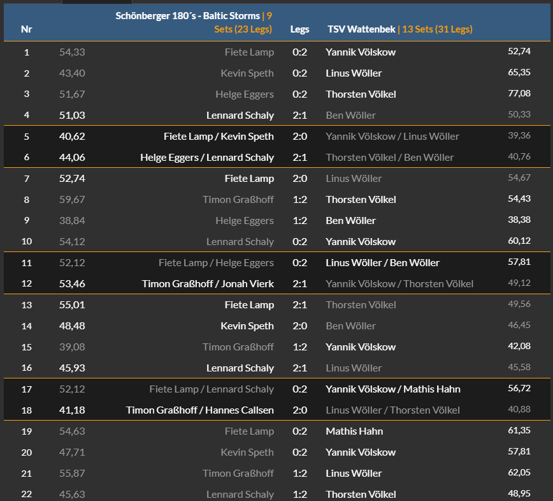The height and width of the screenshot is (501, 553).
Task: Click average 46,45 in match 14
Action: (x=519, y=325)
